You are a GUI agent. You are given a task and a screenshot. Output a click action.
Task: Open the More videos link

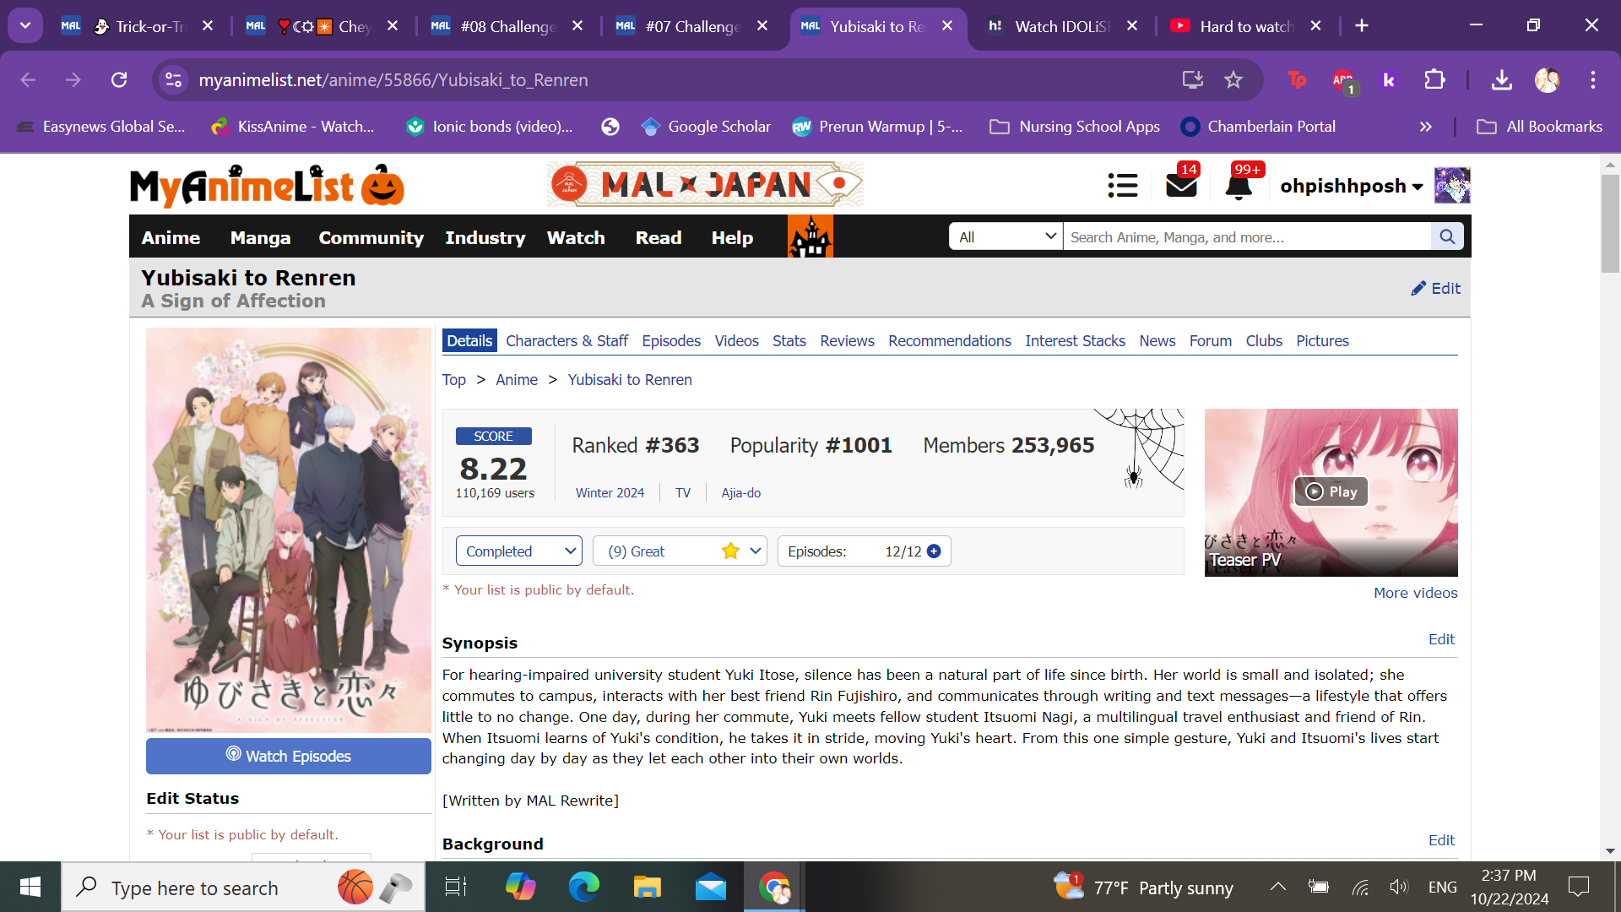pyautogui.click(x=1415, y=593)
